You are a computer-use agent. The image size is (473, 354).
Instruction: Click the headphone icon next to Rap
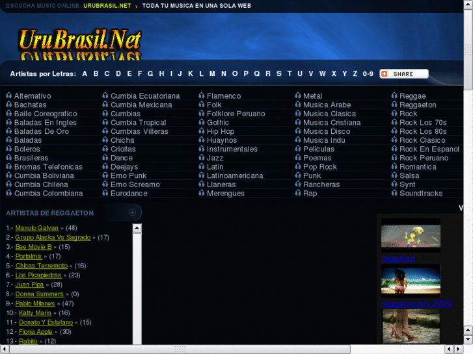tap(298, 193)
